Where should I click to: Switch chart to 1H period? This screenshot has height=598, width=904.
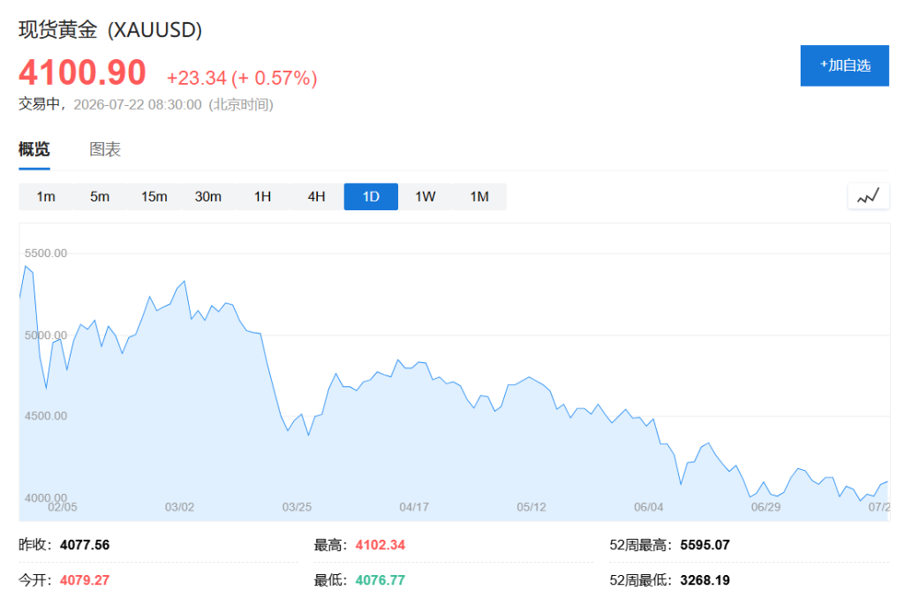coord(262,197)
